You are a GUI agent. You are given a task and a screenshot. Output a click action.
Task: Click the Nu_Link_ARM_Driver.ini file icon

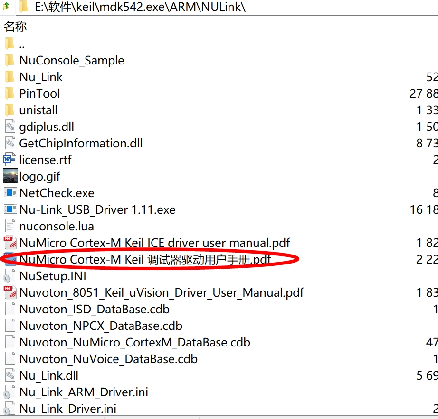coord(9,392)
